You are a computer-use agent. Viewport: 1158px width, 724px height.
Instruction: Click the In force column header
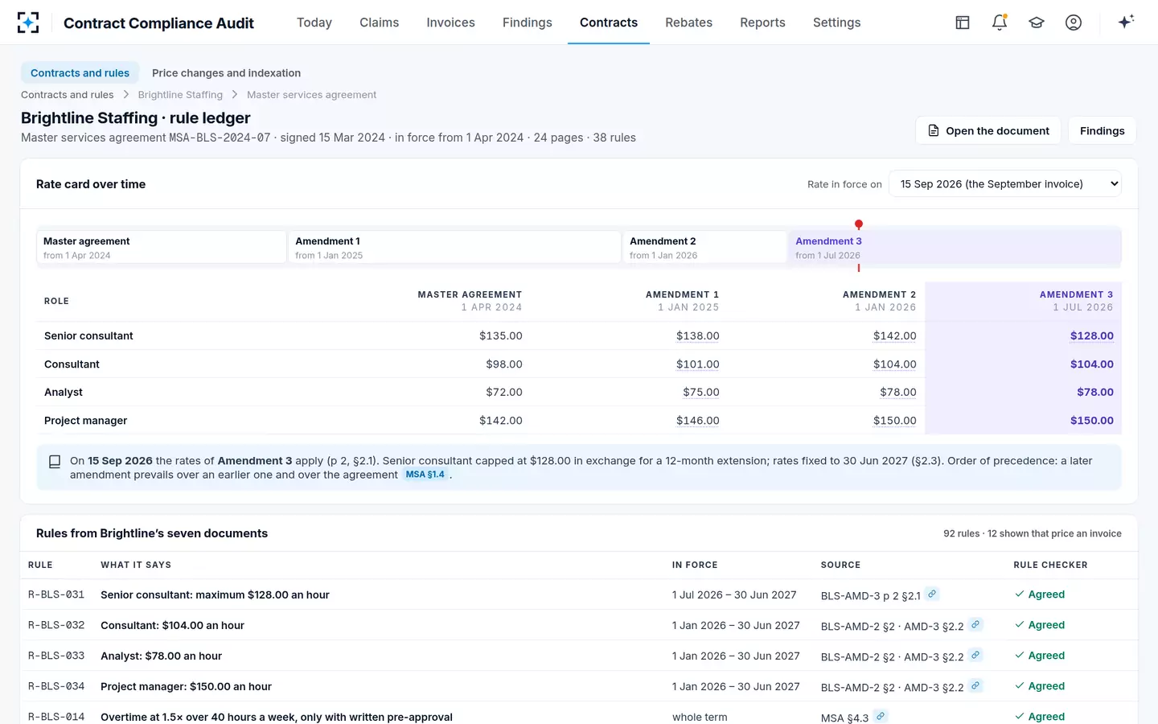[x=695, y=565]
